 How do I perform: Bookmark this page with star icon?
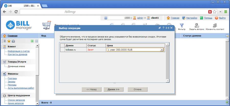coord(215,12)
